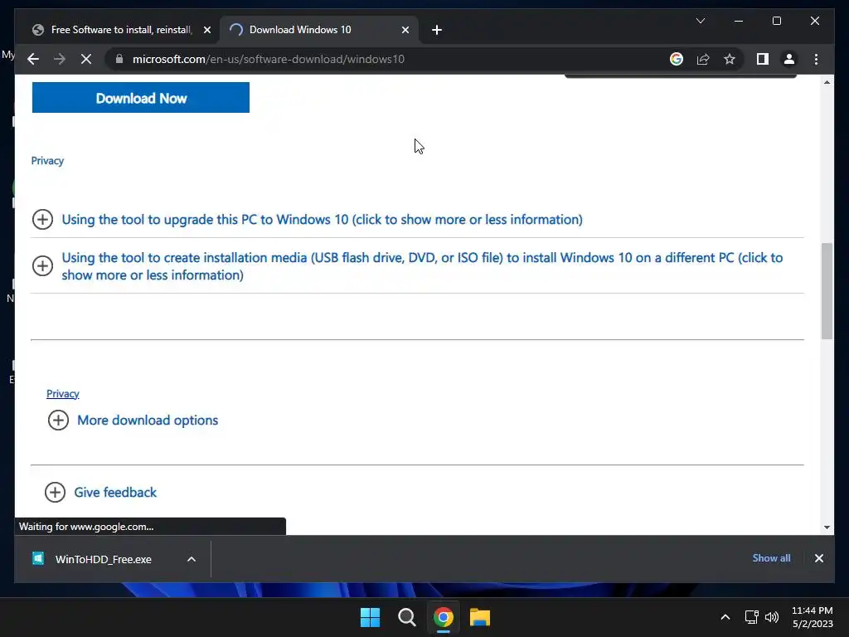Expand upgrade this PC section plus icon
The image size is (849, 637).
[43, 219]
